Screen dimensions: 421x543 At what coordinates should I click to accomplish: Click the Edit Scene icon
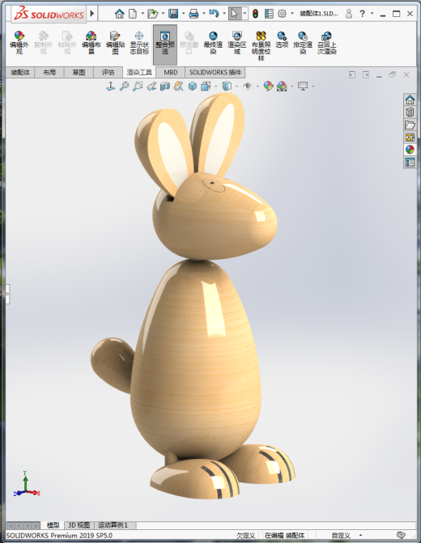[91, 42]
